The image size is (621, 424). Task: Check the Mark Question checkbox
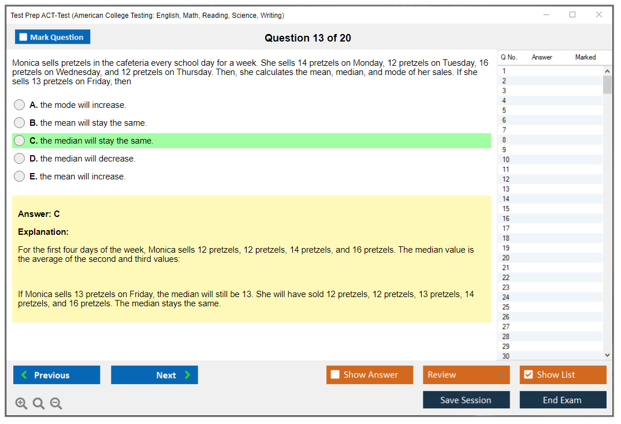(x=24, y=37)
